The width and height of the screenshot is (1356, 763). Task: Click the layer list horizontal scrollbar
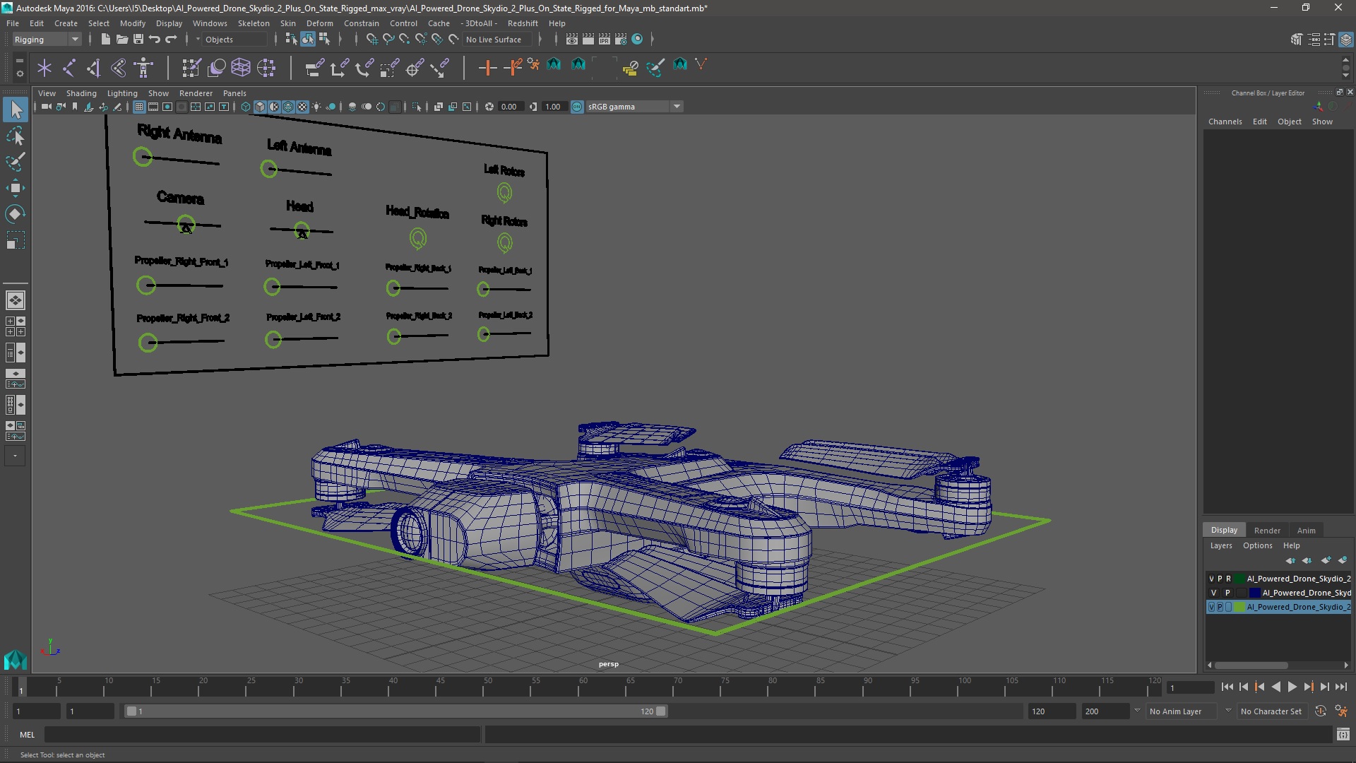point(1251,666)
